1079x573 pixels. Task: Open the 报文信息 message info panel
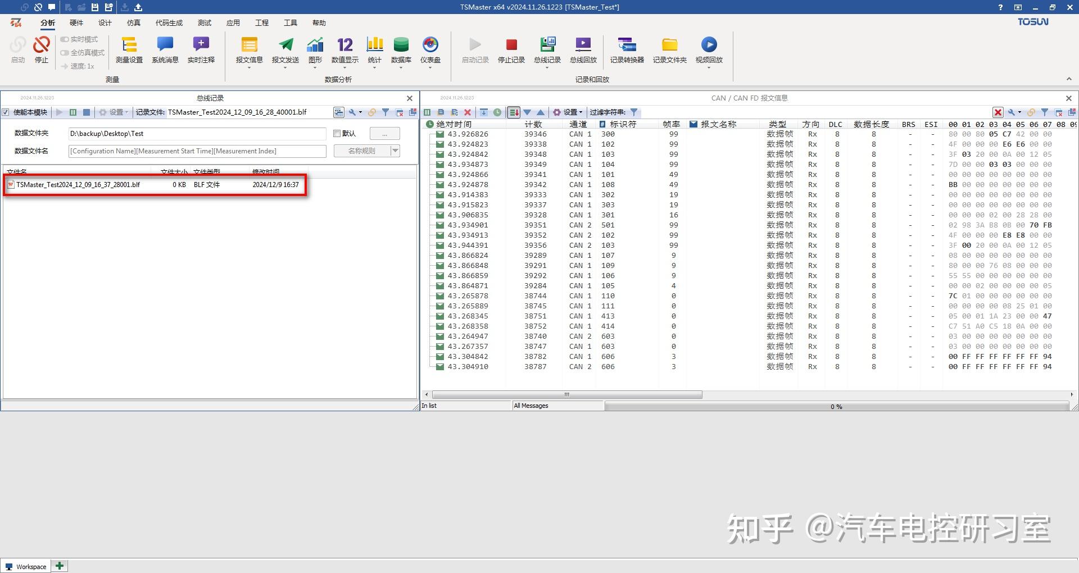pos(249,51)
